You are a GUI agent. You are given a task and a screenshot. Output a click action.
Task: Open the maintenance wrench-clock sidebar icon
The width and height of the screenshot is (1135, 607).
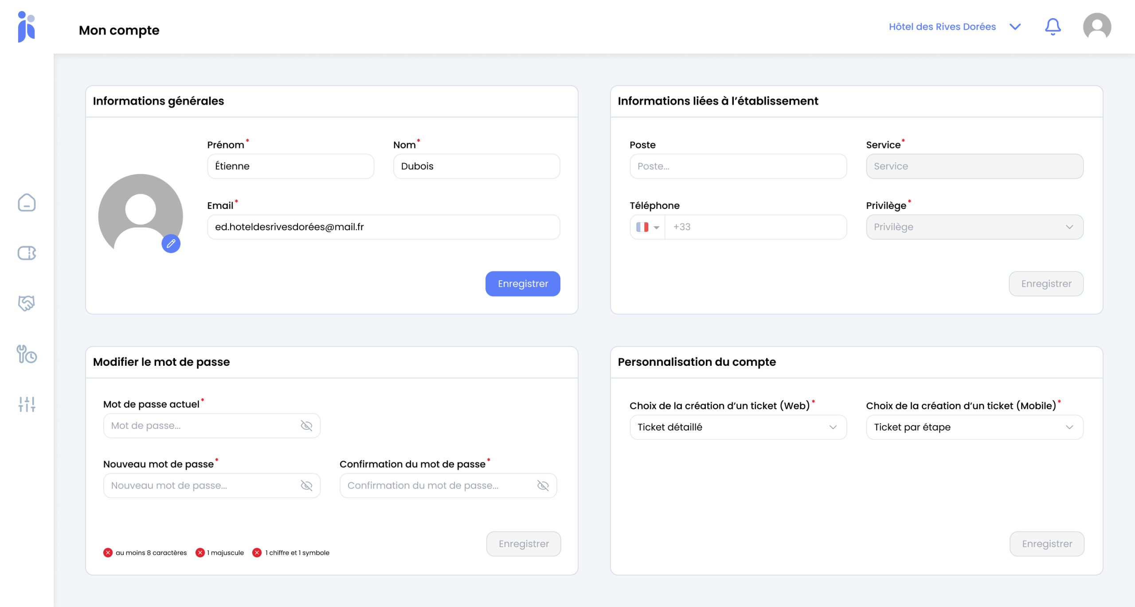[27, 354]
